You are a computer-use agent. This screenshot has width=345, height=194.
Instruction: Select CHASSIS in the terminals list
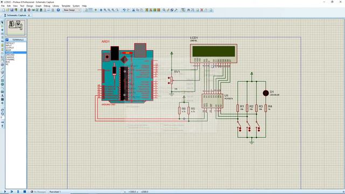[10, 57]
